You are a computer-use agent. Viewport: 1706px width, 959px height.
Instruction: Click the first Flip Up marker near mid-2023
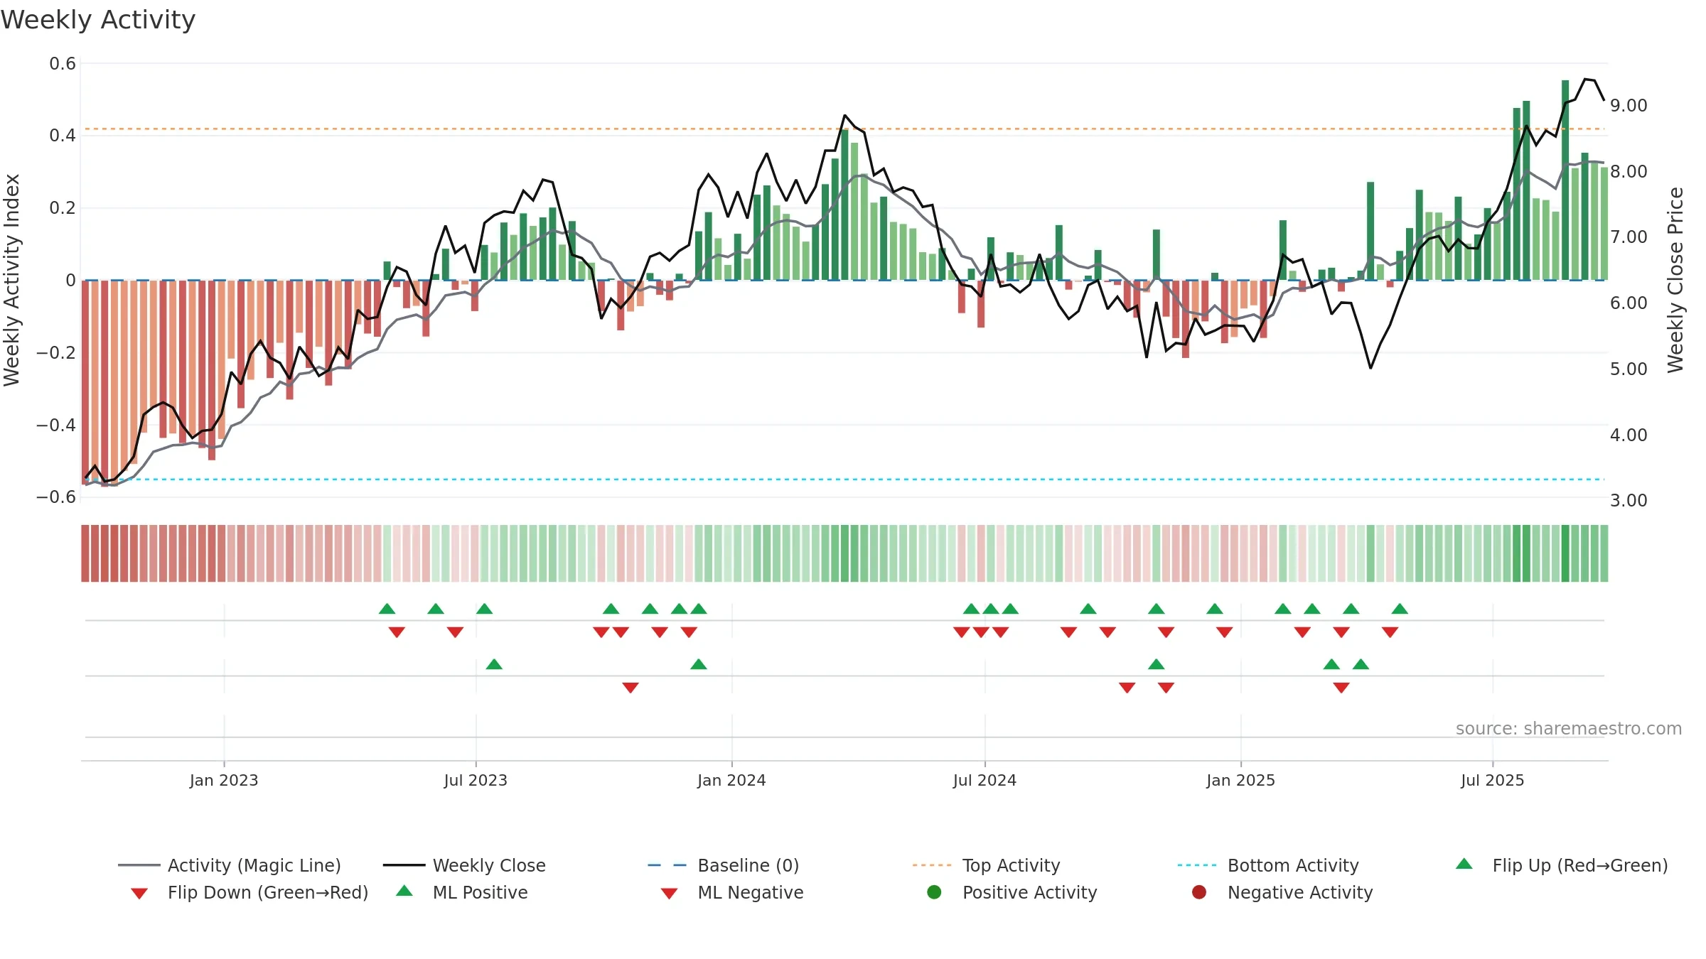tap(387, 609)
